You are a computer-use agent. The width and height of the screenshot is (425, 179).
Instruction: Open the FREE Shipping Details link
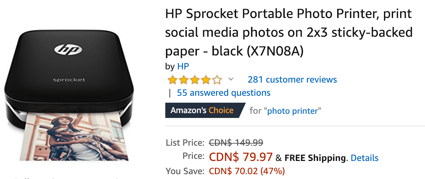click(x=365, y=158)
